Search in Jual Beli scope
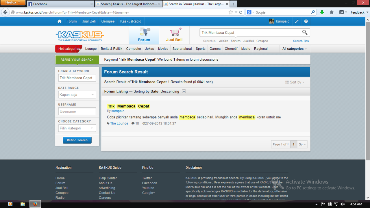 tap(249, 41)
